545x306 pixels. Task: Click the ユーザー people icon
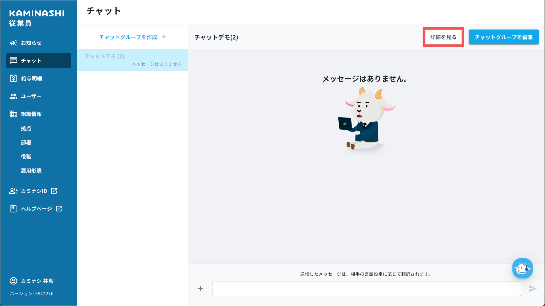(13, 96)
